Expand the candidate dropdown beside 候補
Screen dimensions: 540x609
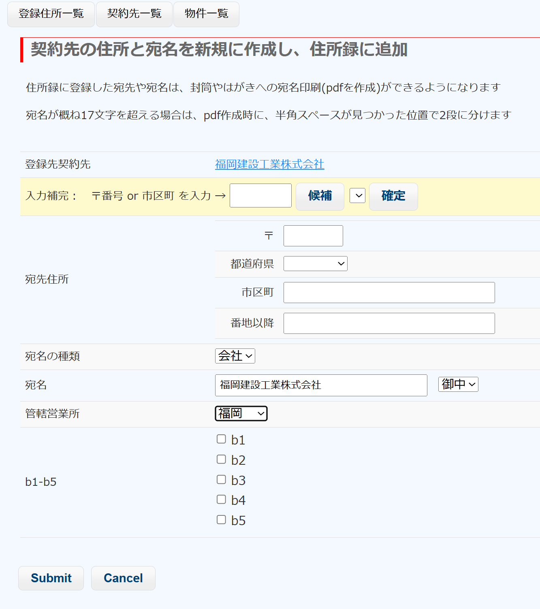(x=357, y=196)
